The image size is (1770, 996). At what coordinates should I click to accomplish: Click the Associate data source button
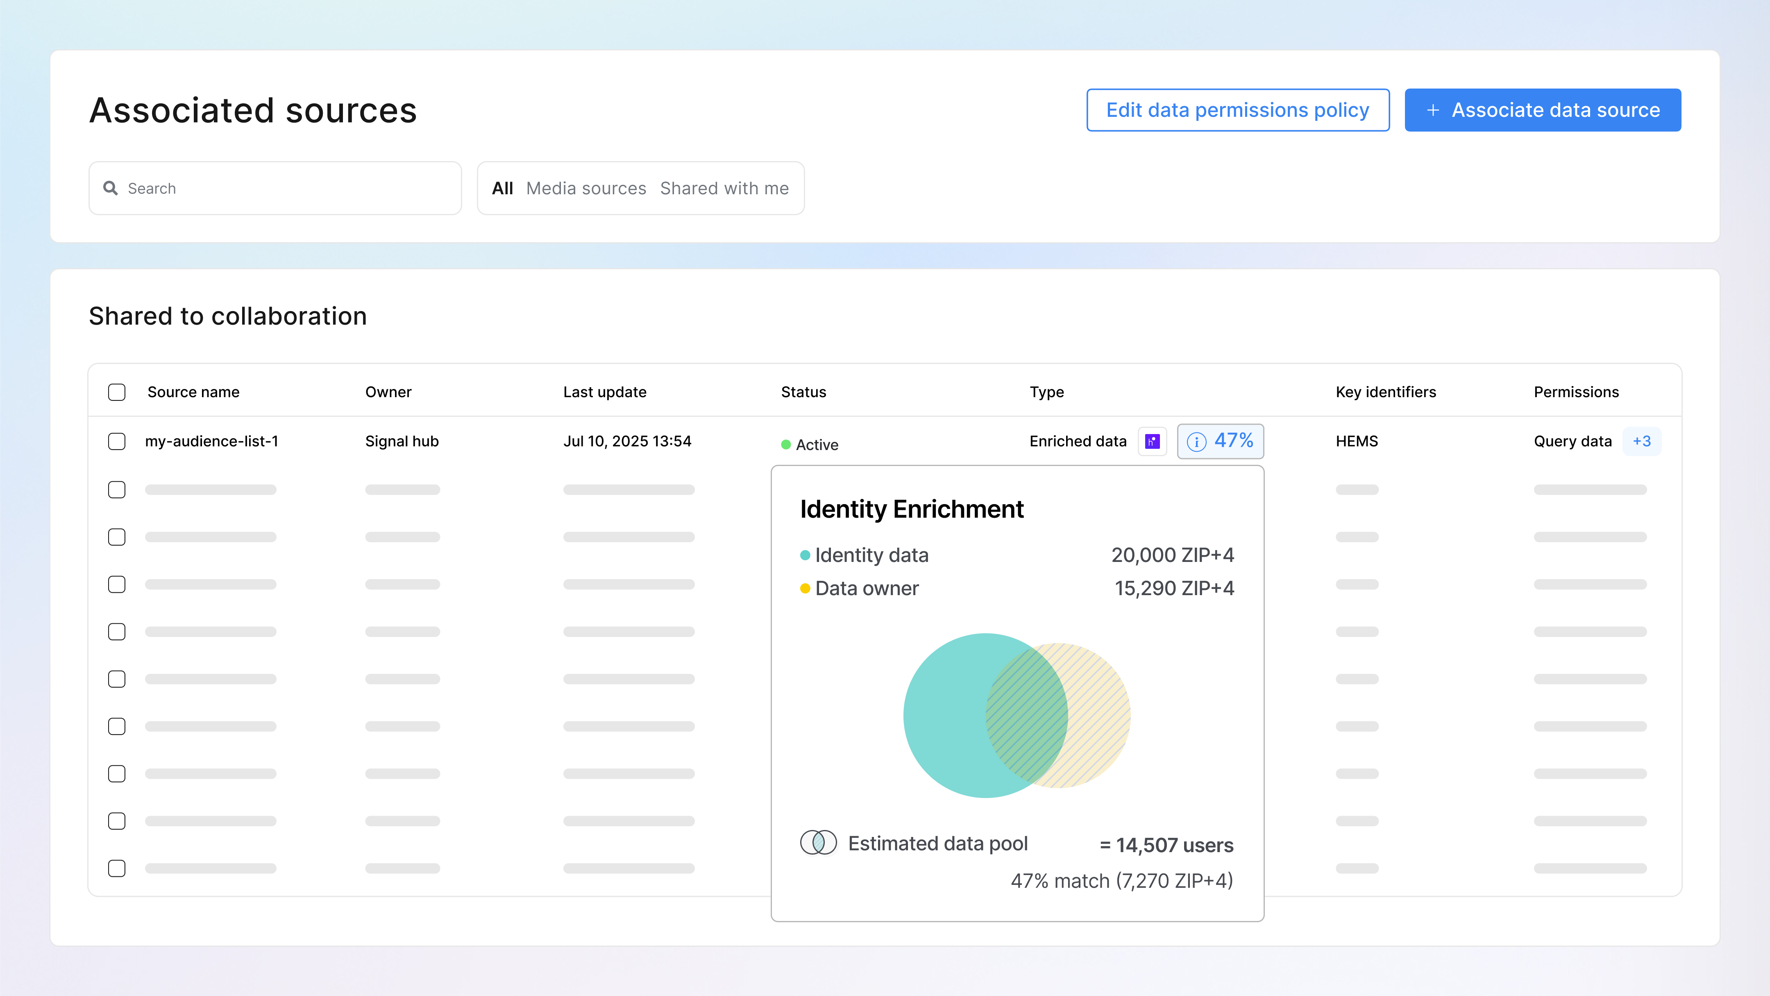coord(1543,110)
